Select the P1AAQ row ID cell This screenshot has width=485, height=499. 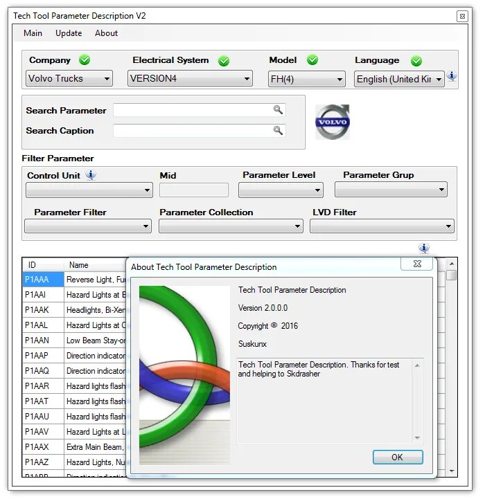pyautogui.click(x=44, y=371)
